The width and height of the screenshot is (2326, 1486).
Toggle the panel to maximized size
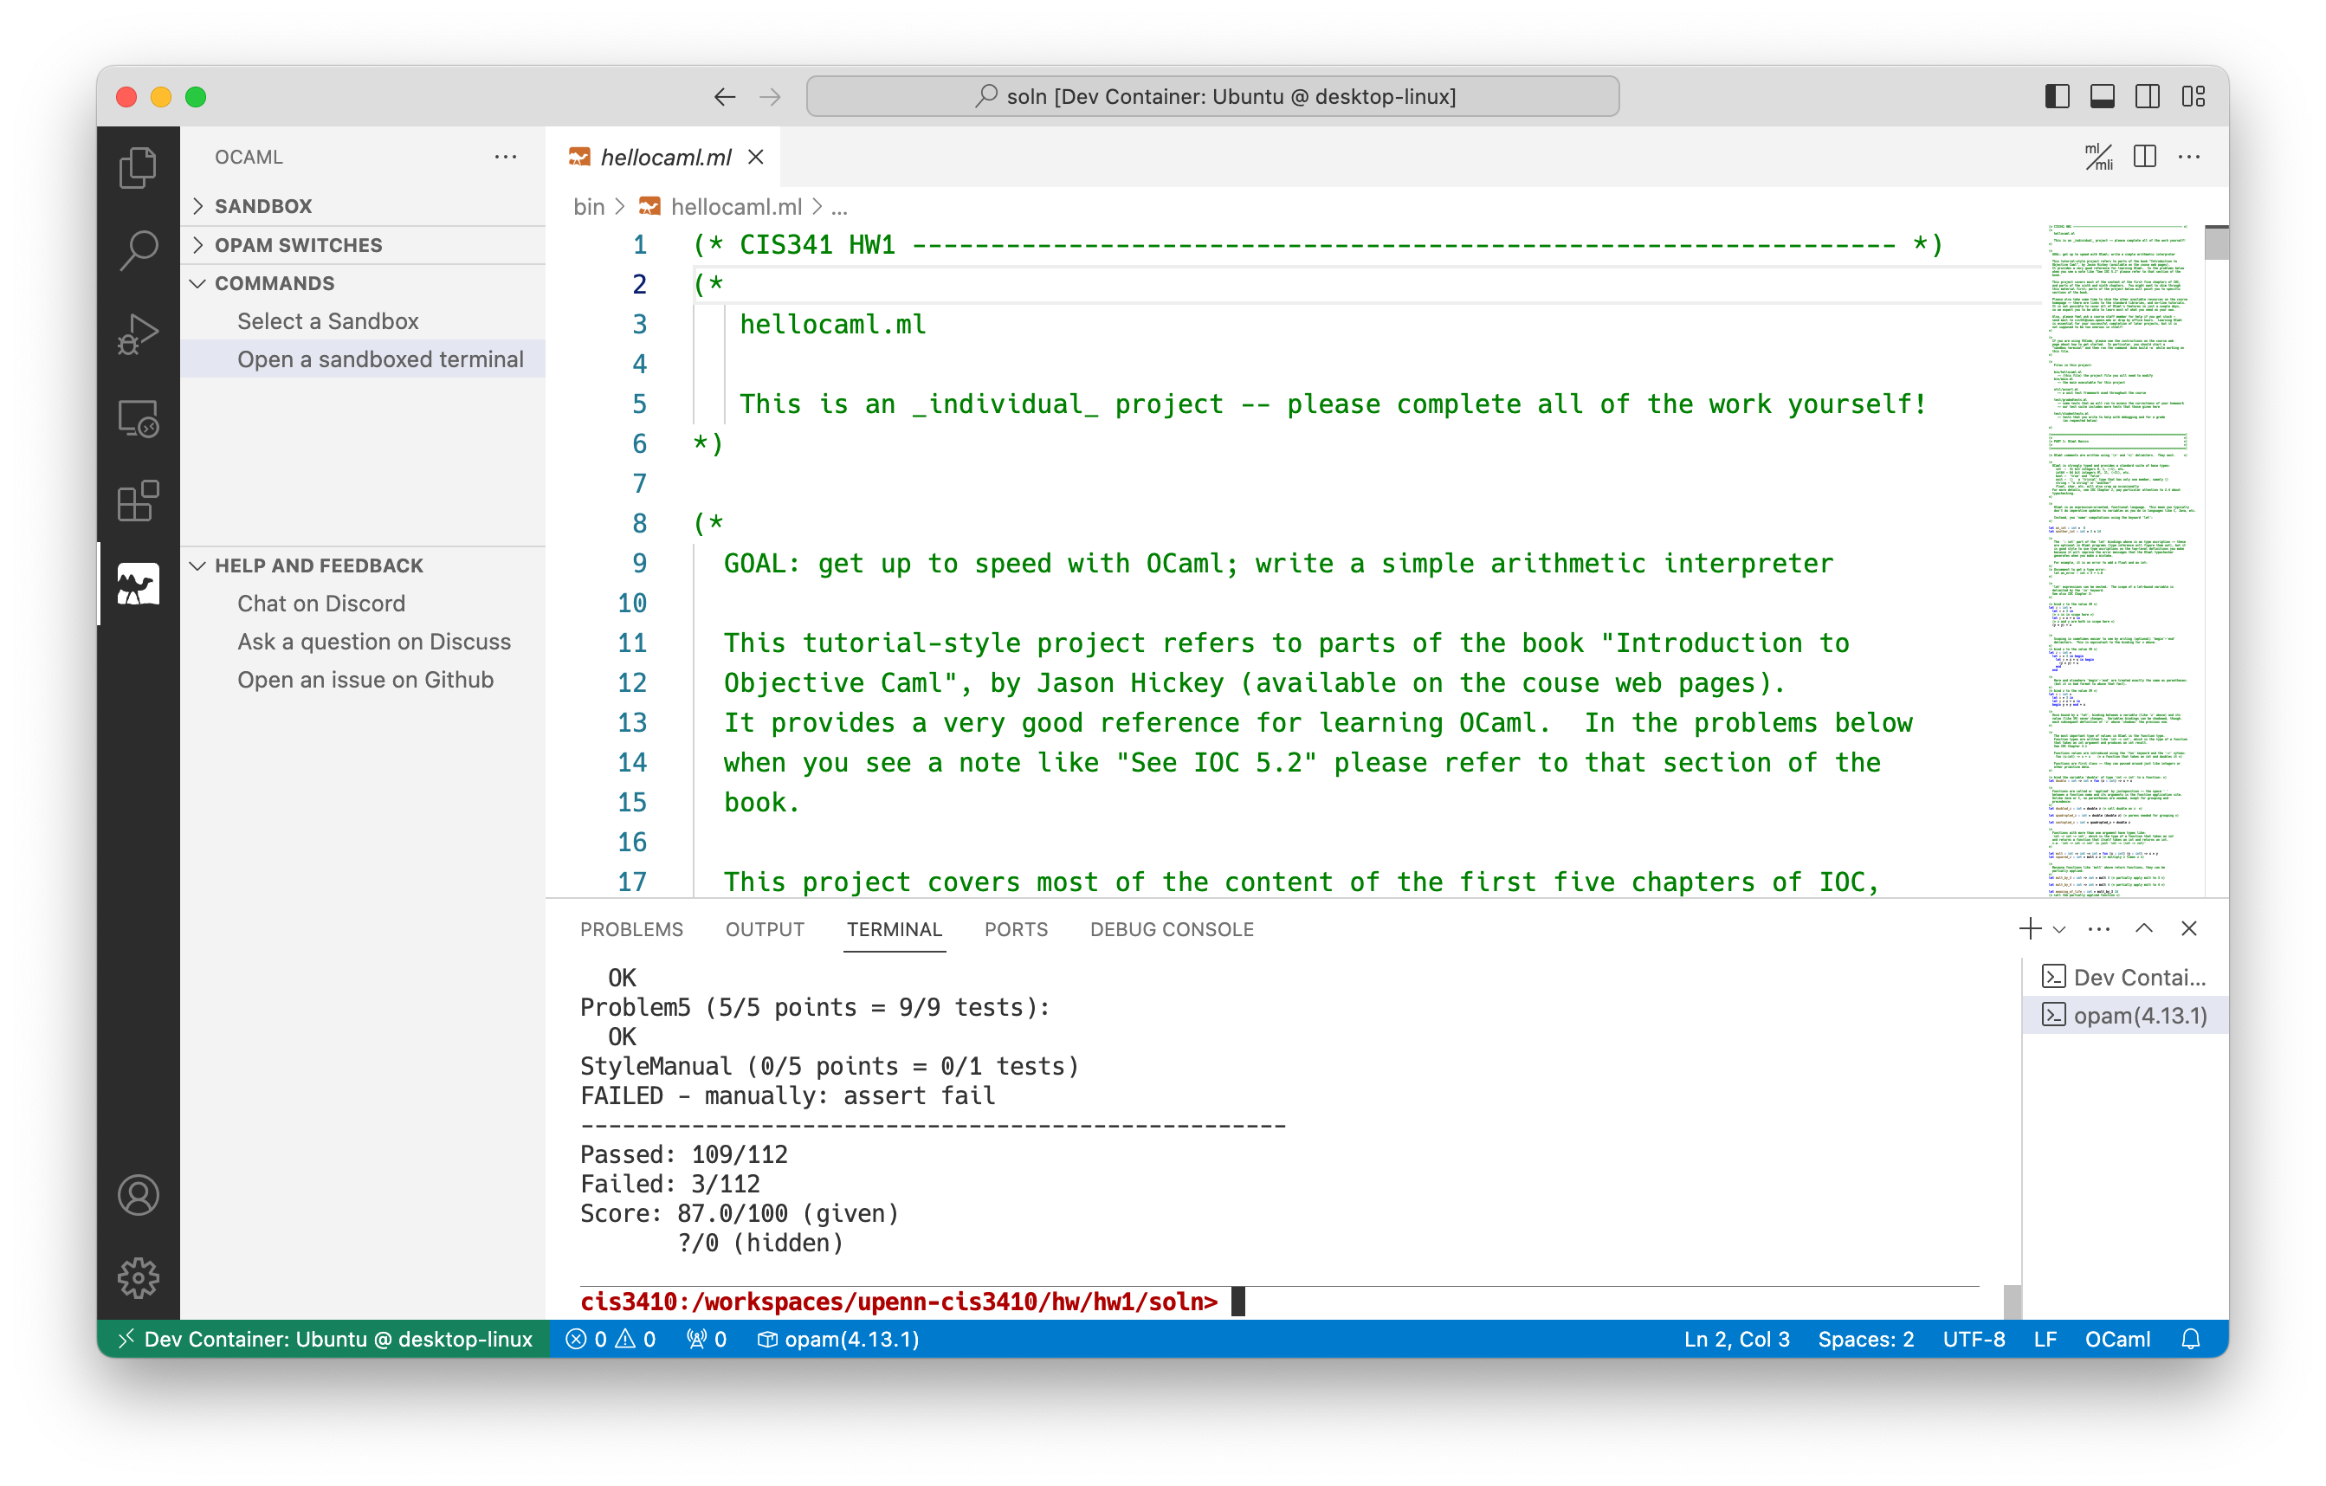pyautogui.click(x=2144, y=928)
